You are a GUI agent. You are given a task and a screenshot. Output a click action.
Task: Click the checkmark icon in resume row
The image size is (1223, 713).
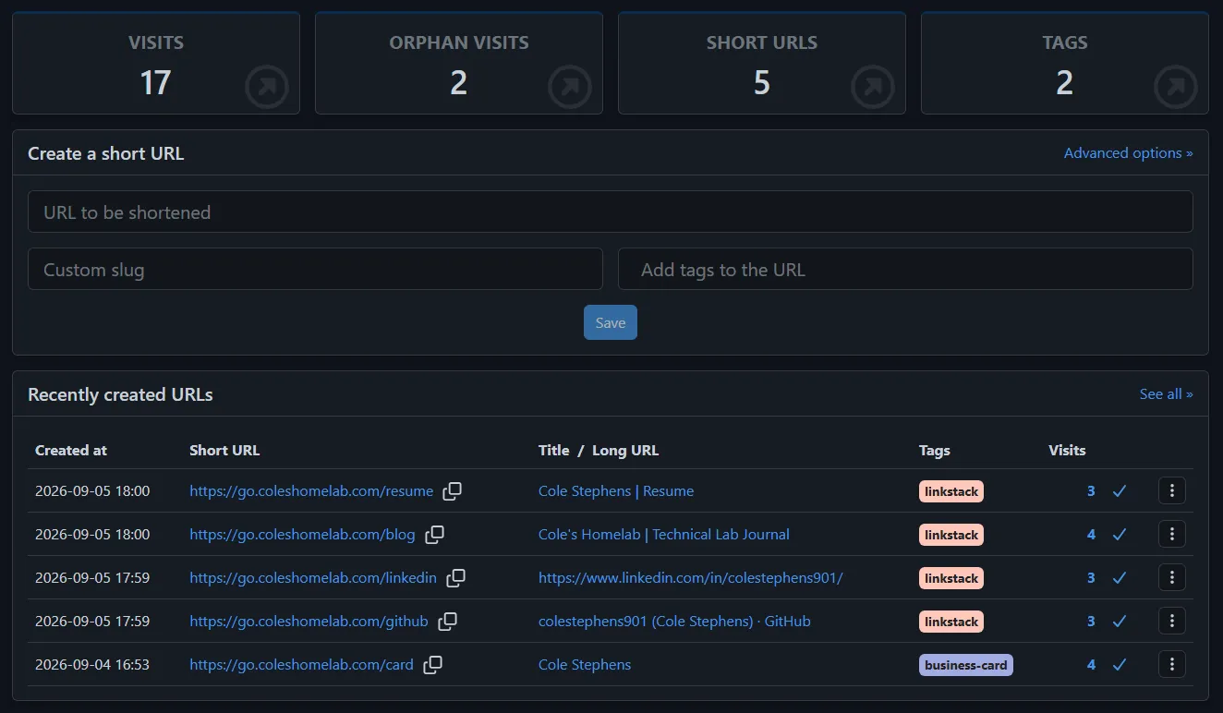click(x=1120, y=491)
